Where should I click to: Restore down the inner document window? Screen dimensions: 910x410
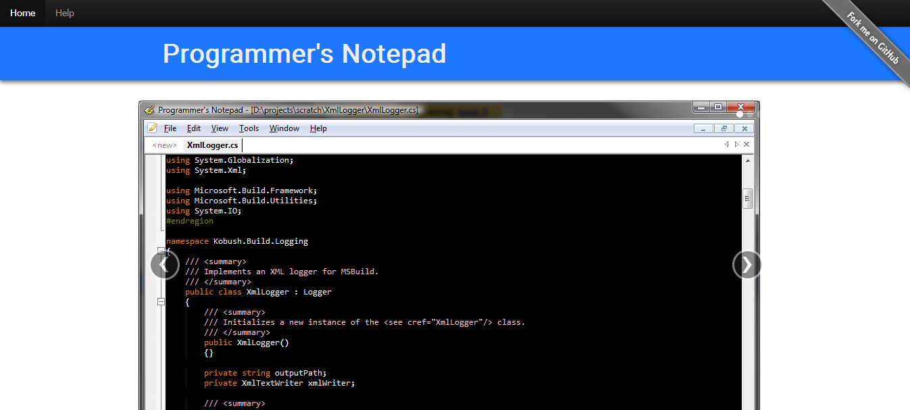tap(724, 128)
